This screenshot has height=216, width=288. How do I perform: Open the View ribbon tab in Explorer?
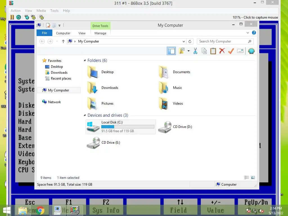pos(82,33)
